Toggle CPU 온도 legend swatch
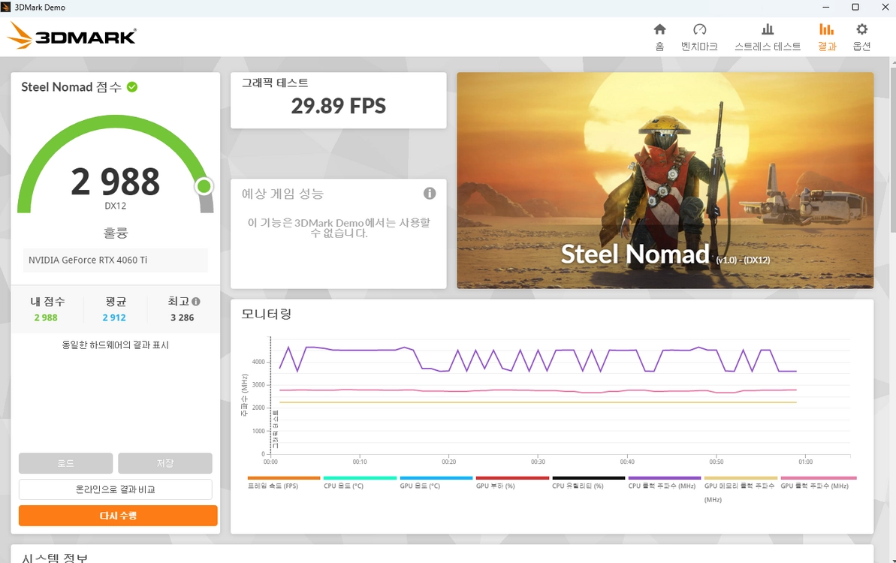This screenshot has width=896, height=563. pos(360,478)
